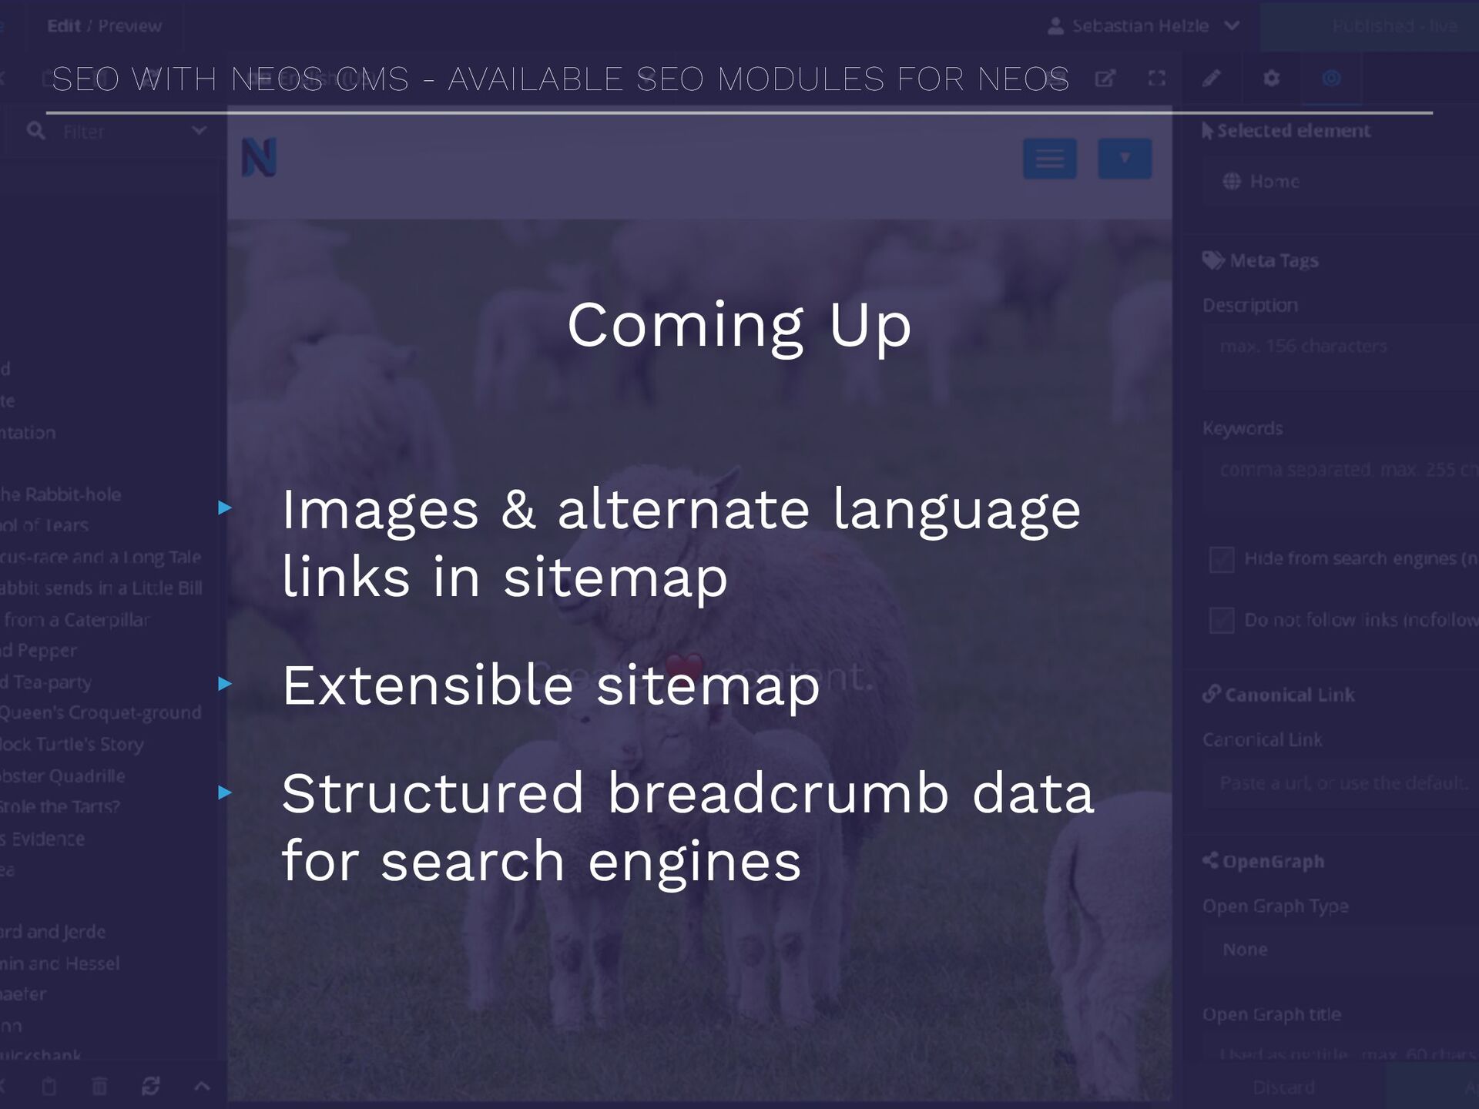
Task: Click the OpenGraph share icon
Action: tap(1210, 860)
